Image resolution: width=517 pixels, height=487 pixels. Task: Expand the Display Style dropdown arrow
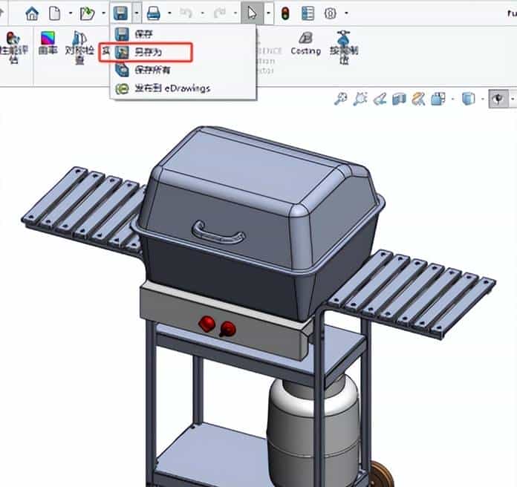pos(483,99)
